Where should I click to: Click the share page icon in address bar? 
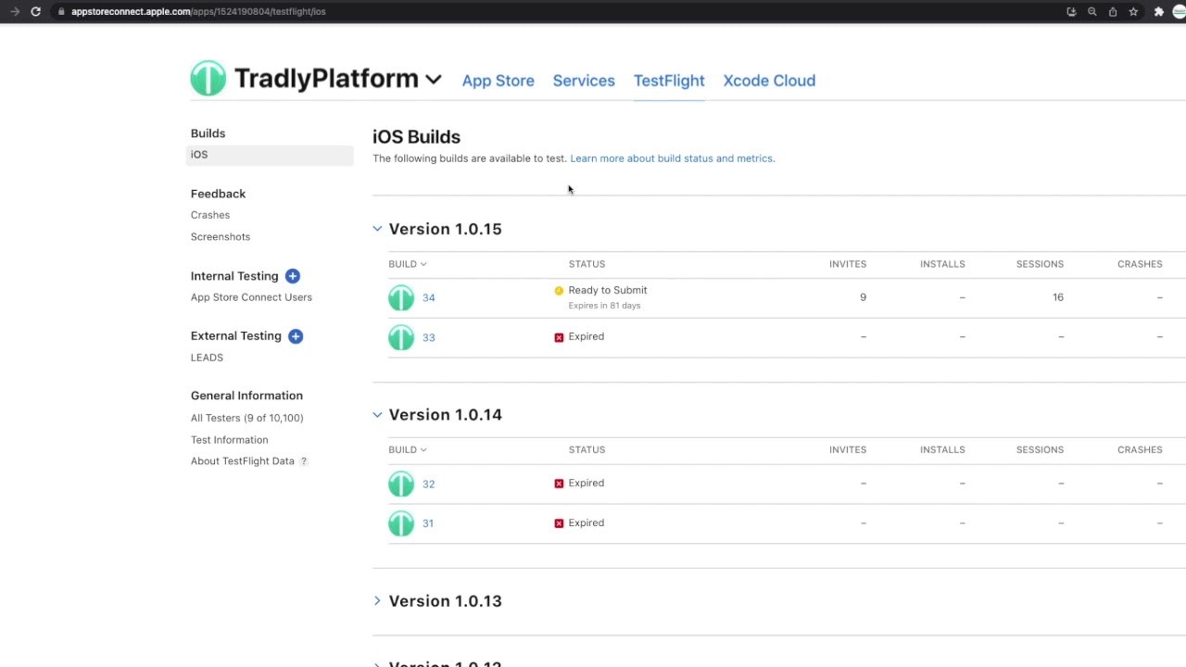point(1113,11)
